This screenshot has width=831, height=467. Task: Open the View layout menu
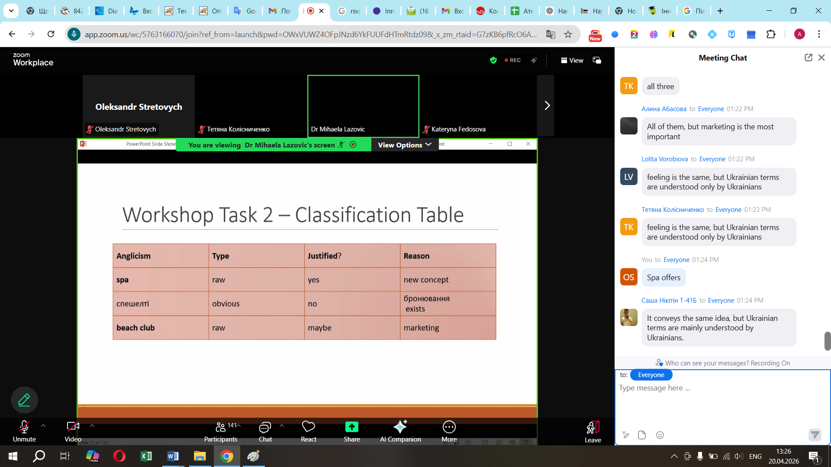point(572,60)
